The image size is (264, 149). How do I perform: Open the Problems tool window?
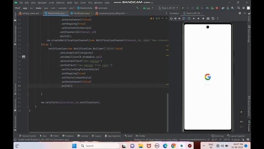[x=68, y=136]
